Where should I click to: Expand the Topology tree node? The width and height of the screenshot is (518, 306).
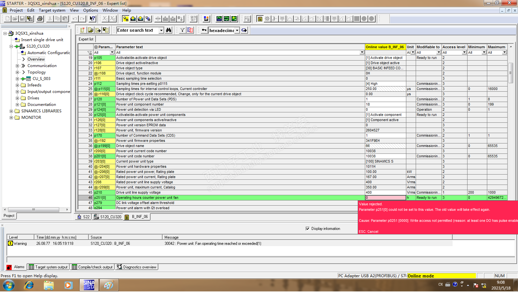click(x=17, y=72)
